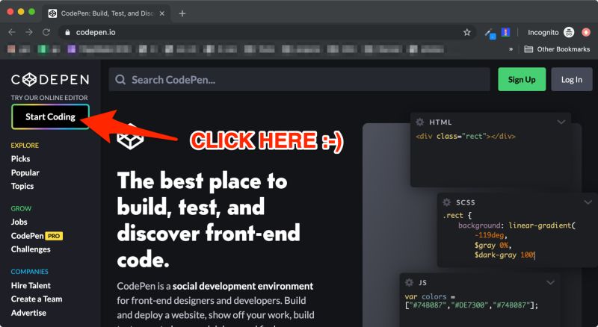Click the codepen.io address bar
This screenshot has width=598, height=327.
(267, 32)
